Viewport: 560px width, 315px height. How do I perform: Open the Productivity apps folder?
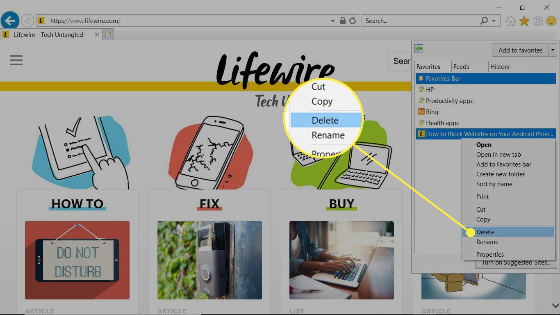click(x=486, y=100)
